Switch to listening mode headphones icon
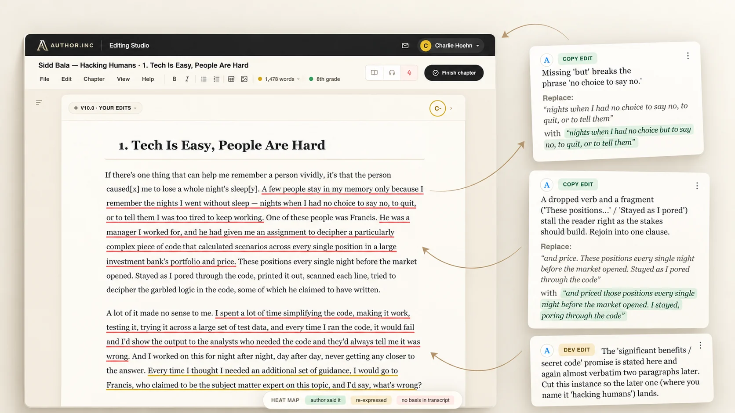Image resolution: width=735 pixels, height=413 pixels. click(x=392, y=73)
